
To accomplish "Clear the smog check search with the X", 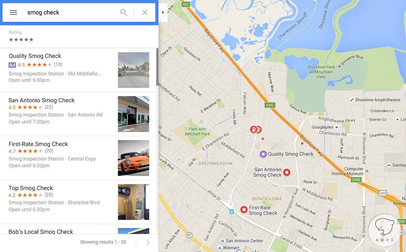I will click(145, 12).
